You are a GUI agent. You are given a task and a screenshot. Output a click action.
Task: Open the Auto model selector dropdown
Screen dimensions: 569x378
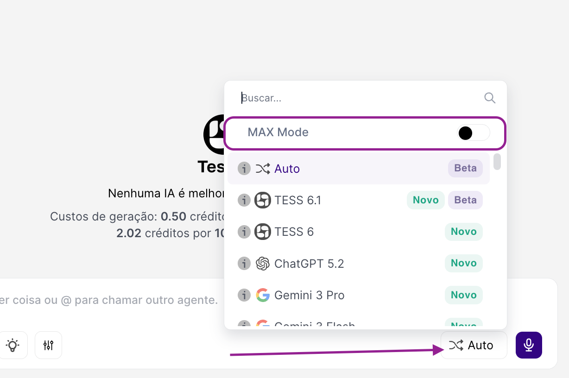(474, 345)
